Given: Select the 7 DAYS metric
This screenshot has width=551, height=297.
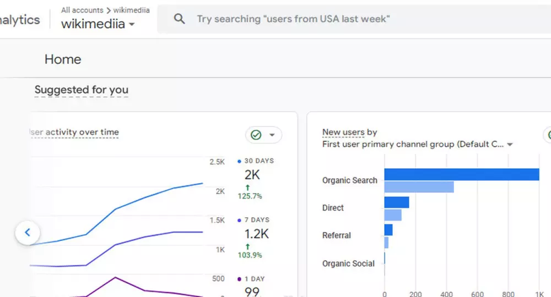Looking at the screenshot, I should (255, 220).
